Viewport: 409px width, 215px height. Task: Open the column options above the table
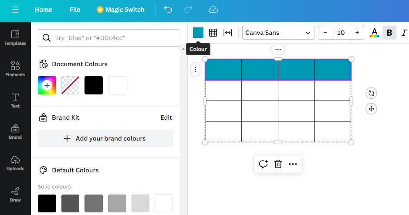tap(278, 50)
